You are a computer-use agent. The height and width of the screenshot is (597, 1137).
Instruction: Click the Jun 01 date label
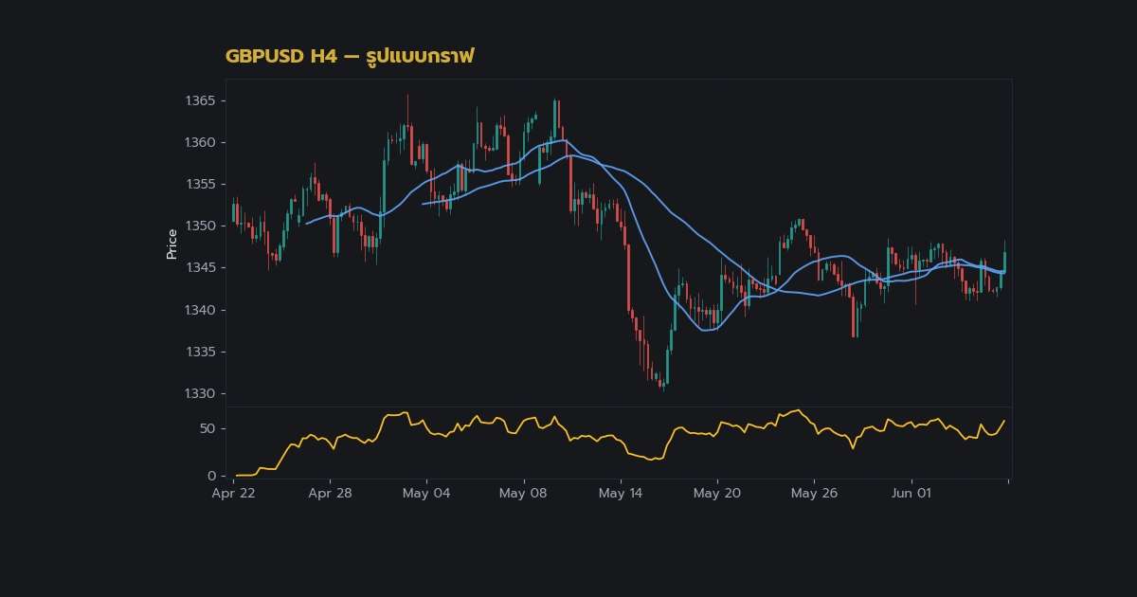pyautogui.click(x=911, y=494)
